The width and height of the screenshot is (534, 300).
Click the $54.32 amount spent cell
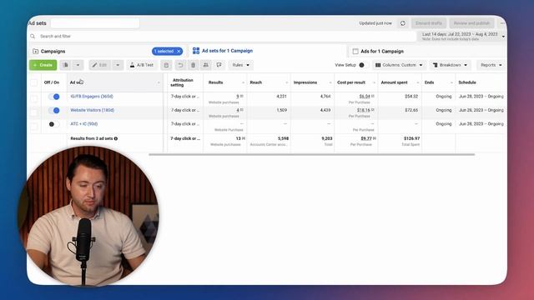click(x=411, y=97)
